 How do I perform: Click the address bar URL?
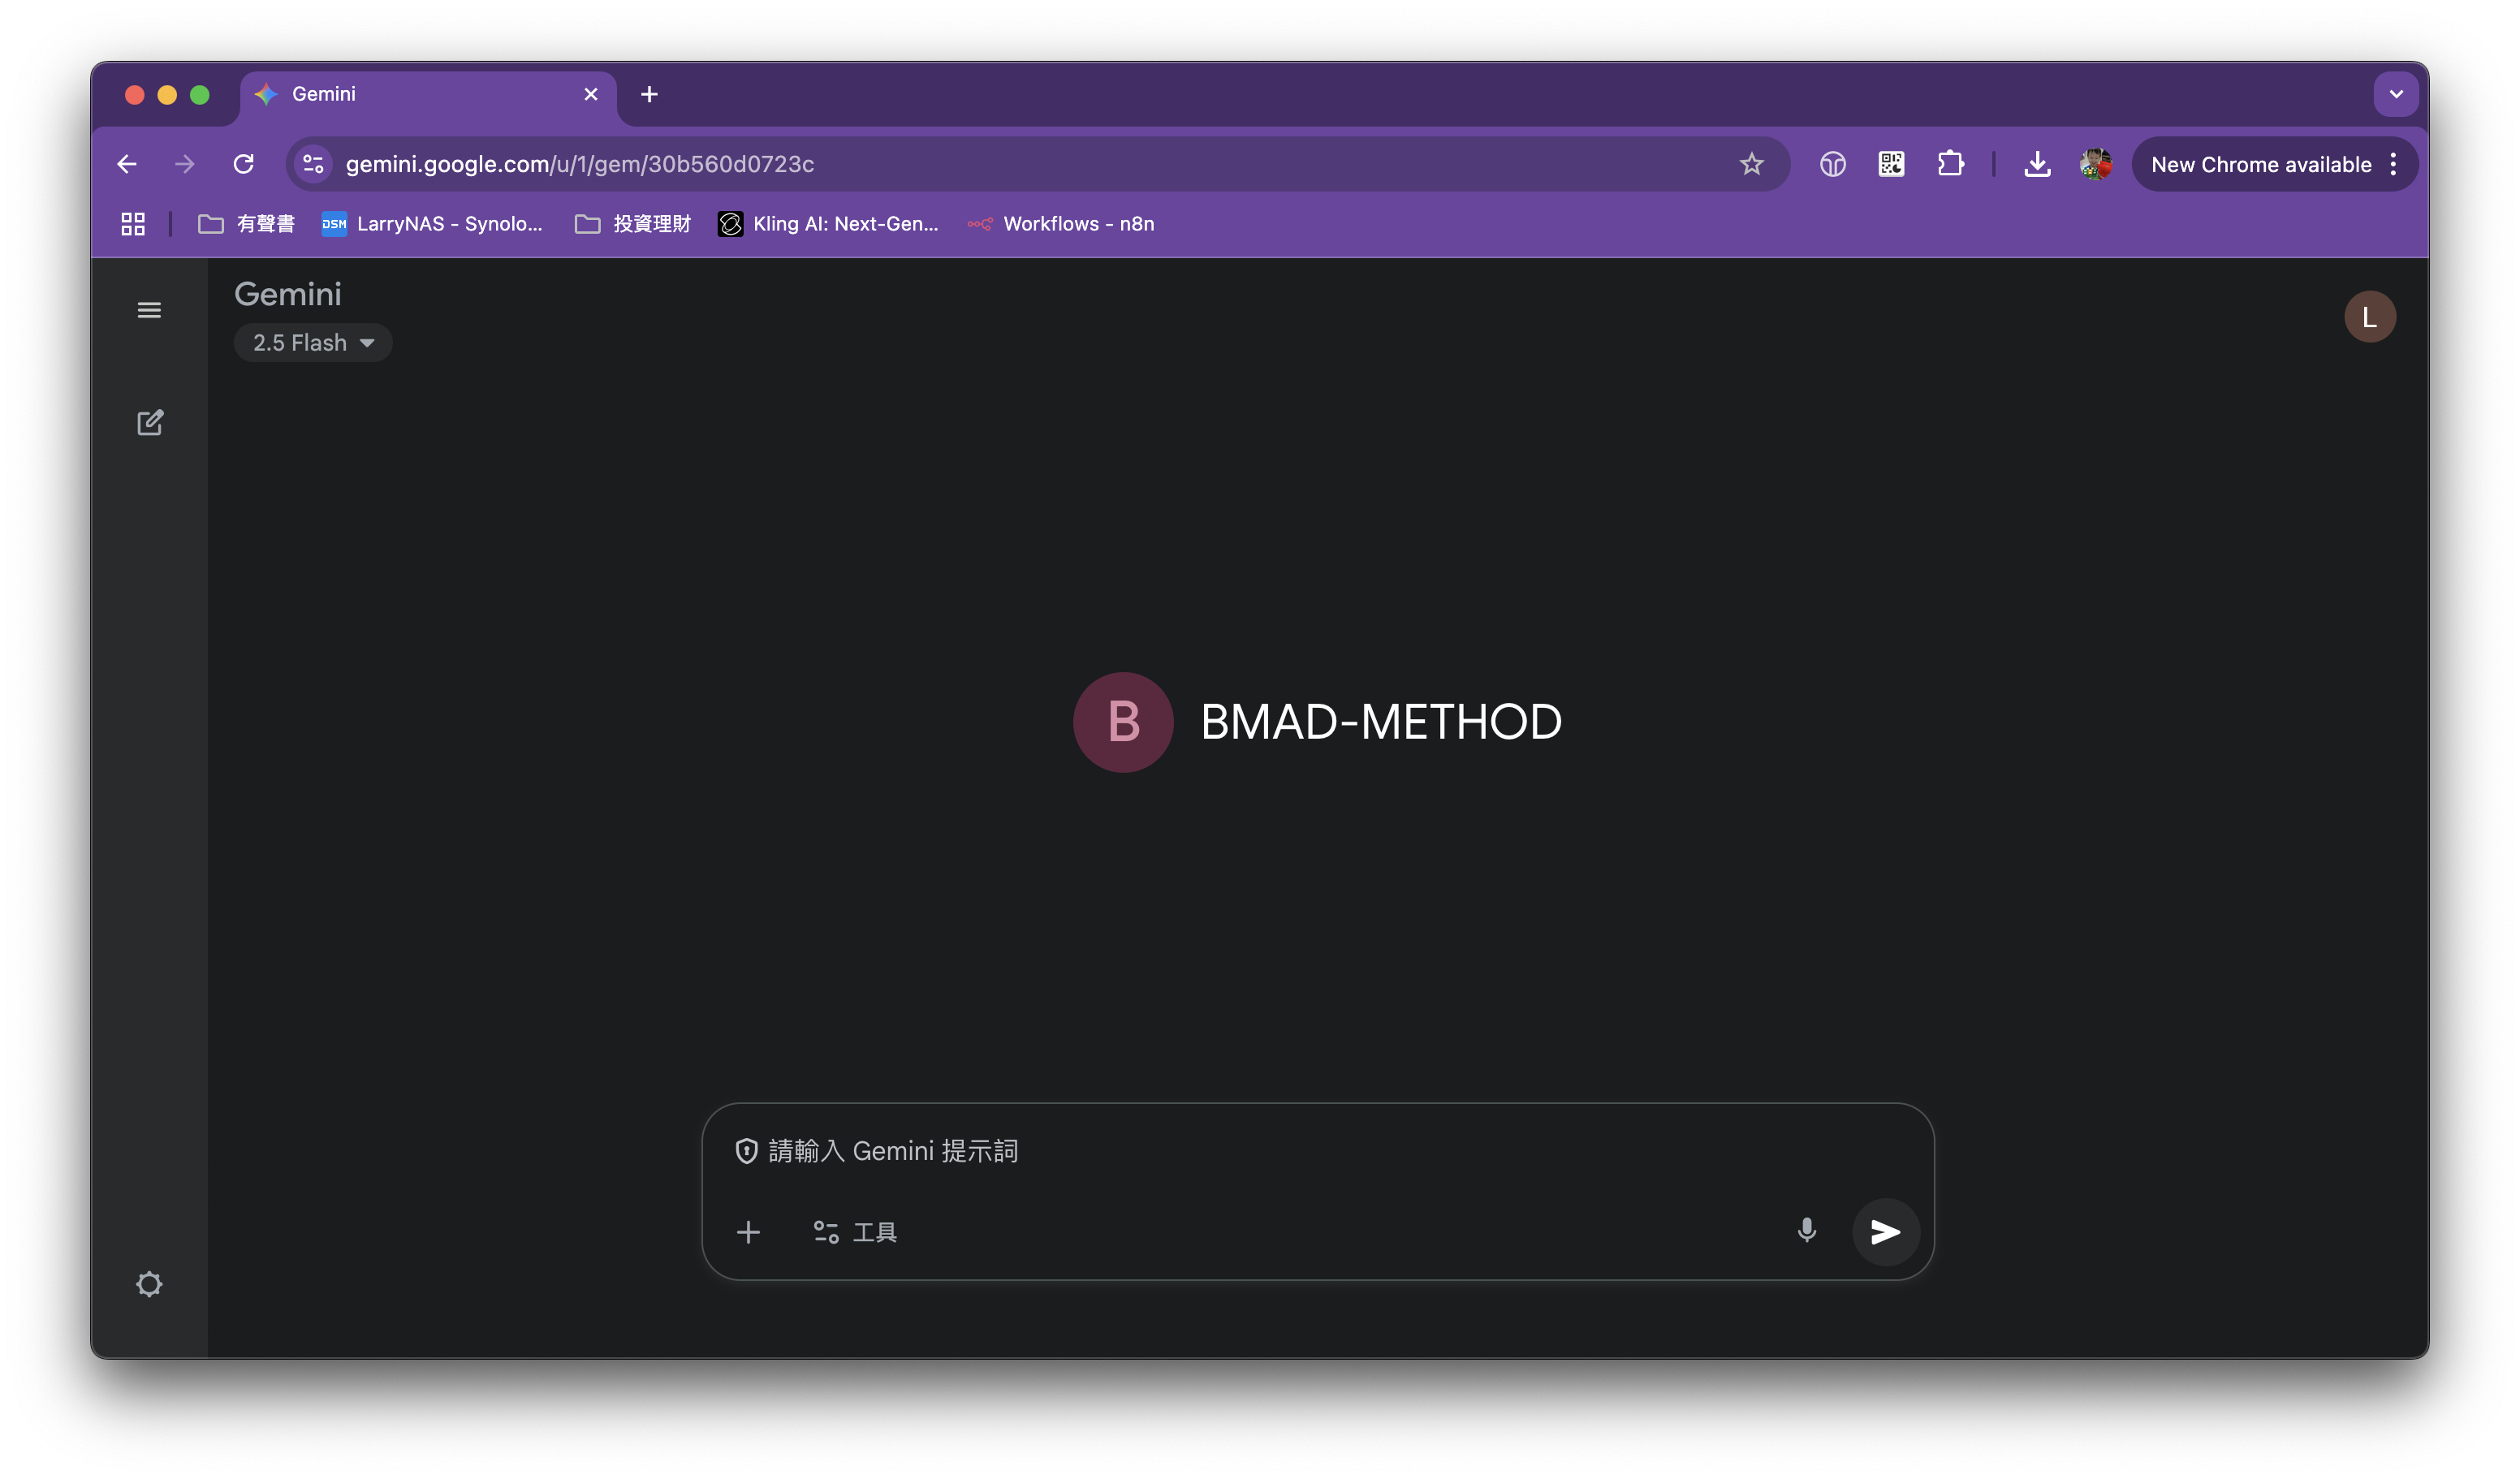580,164
